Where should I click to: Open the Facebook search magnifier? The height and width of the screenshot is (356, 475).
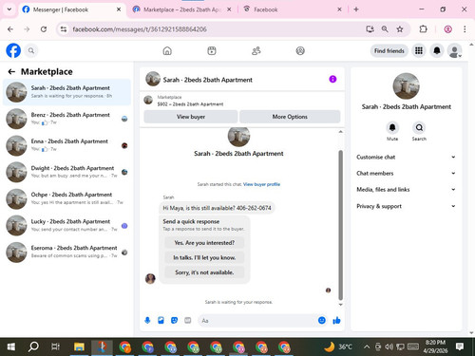point(31,50)
